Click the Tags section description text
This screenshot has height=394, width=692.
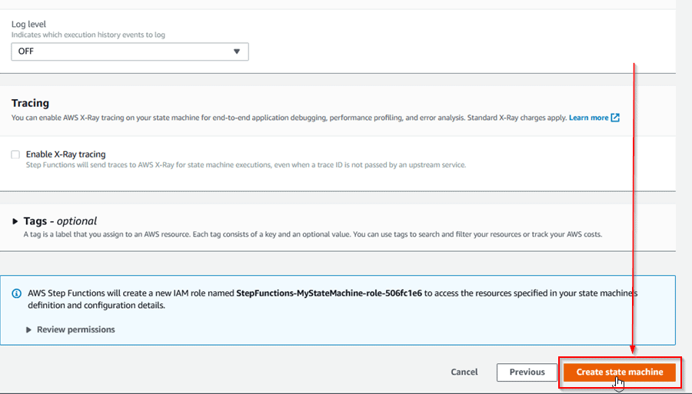pos(306,234)
